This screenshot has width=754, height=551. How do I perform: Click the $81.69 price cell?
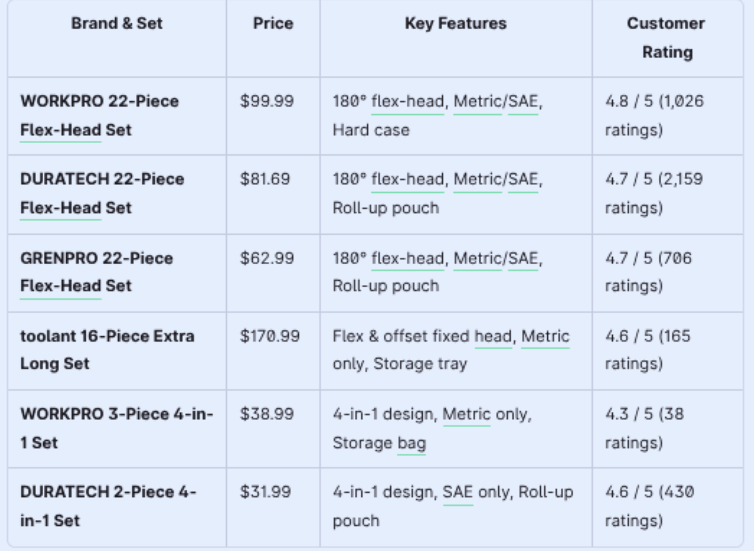[x=265, y=179]
